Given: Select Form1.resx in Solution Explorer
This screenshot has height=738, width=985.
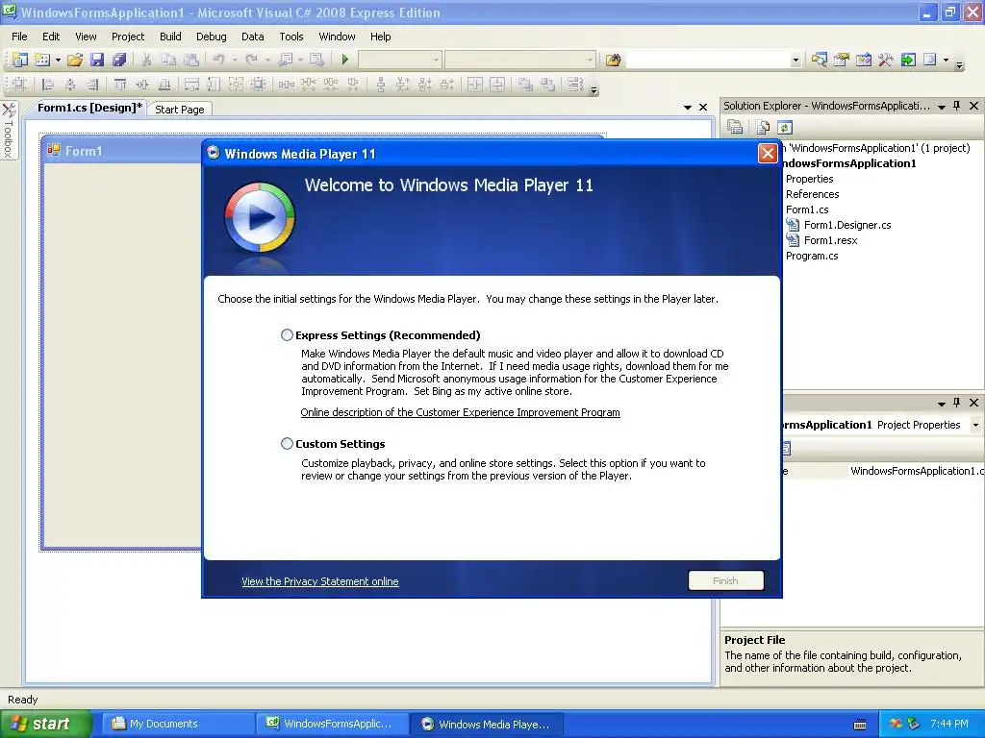Looking at the screenshot, I should 830,240.
